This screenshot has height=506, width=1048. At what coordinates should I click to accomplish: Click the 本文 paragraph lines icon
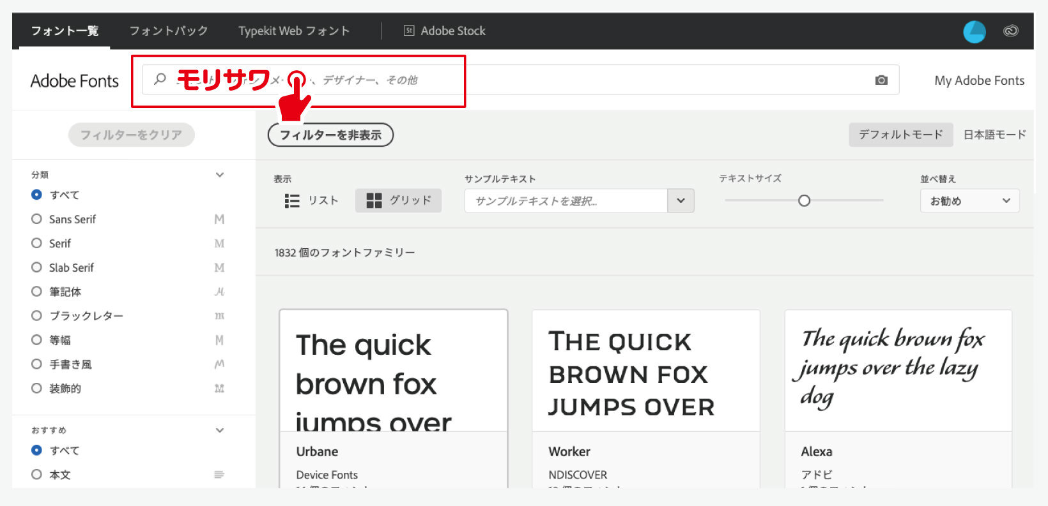click(219, 475)
